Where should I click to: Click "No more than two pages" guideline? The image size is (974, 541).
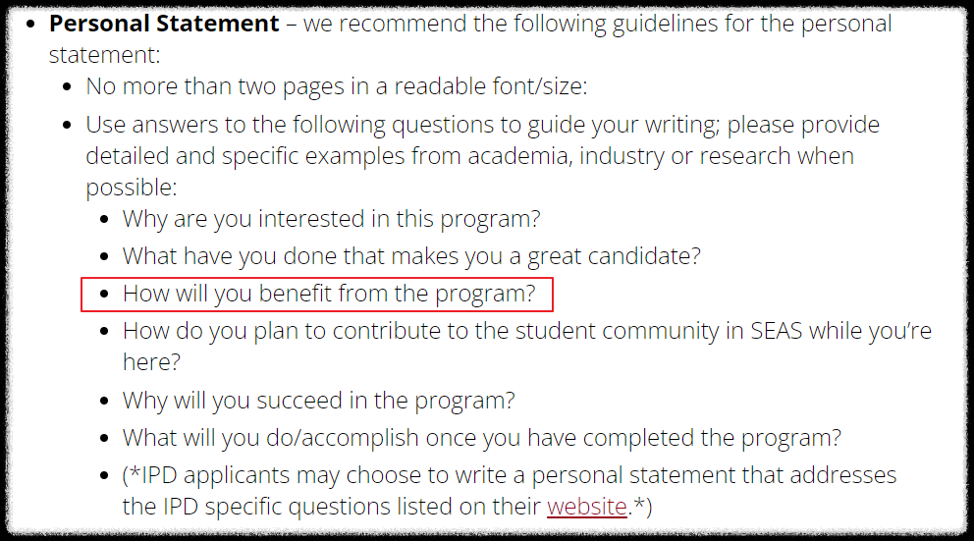(336, 86)
